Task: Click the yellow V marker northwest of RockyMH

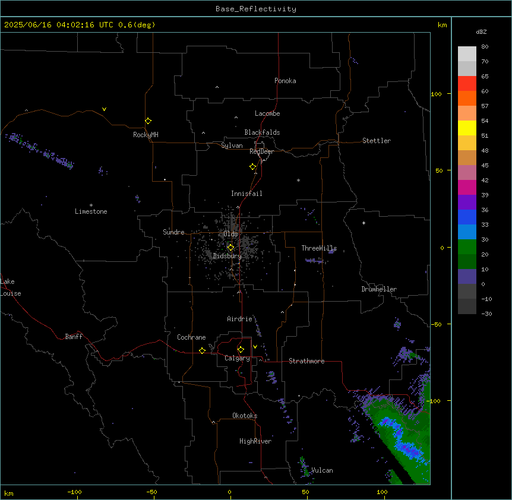Action: [x=104, y=109]
